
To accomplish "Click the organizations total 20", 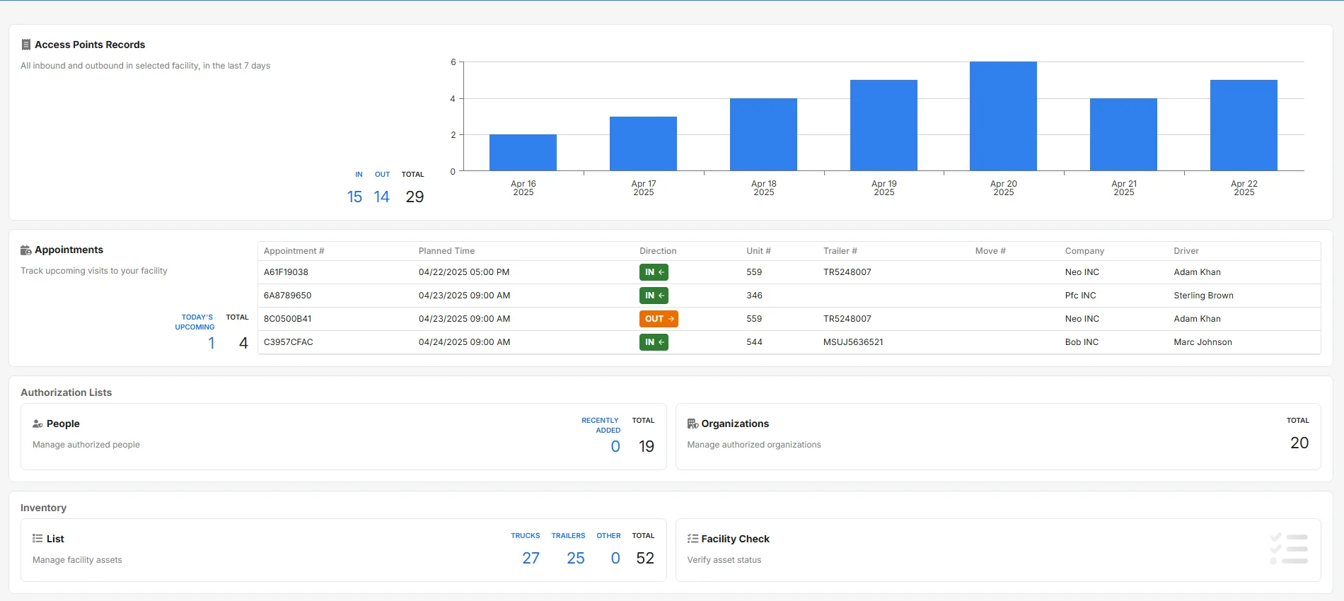I will [1299, 443].
